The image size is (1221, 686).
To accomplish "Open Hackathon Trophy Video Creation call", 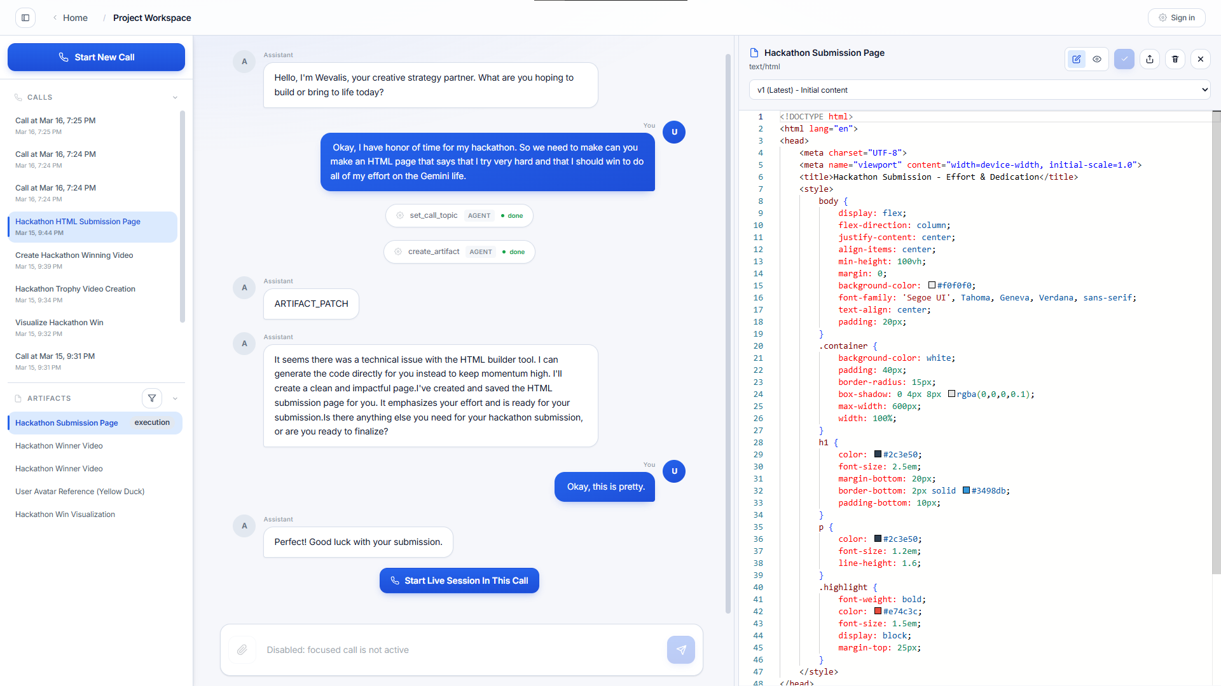I will tap(75, 289).
